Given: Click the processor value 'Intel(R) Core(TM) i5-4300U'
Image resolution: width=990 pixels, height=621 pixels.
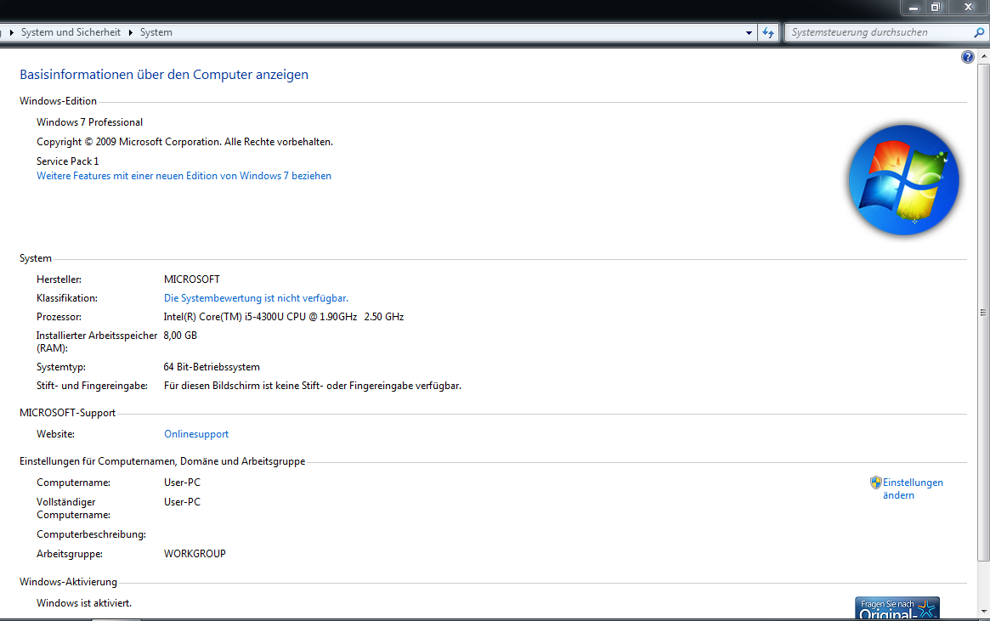Looking at the screenshot, I should pos(284,317).
